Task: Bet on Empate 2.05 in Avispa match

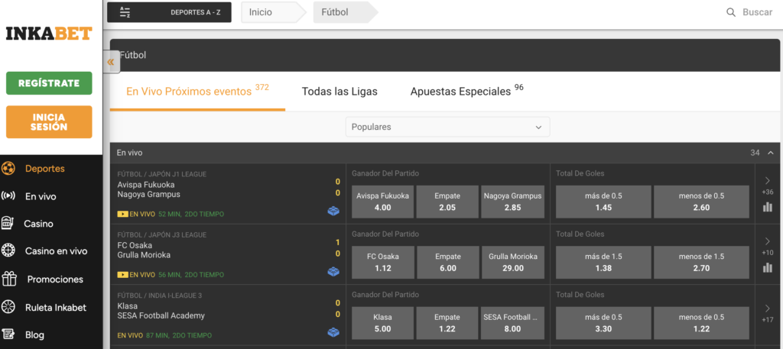Action: [447, 202]
